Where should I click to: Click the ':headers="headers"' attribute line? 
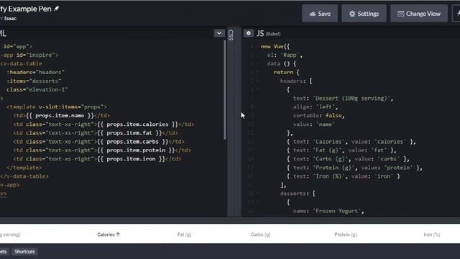[x=35, y=72]
